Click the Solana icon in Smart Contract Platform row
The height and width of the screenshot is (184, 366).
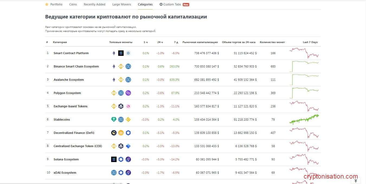tap(121, 53)
